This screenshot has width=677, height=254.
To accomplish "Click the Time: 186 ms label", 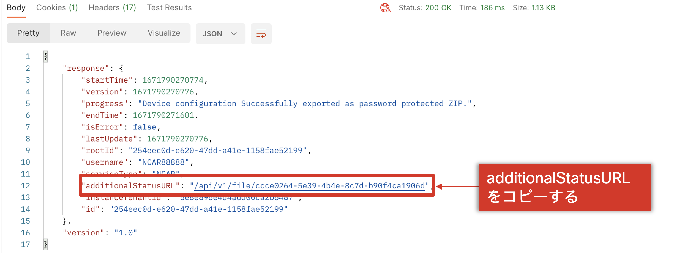I will pyautogui.click(x=482, y=8).
